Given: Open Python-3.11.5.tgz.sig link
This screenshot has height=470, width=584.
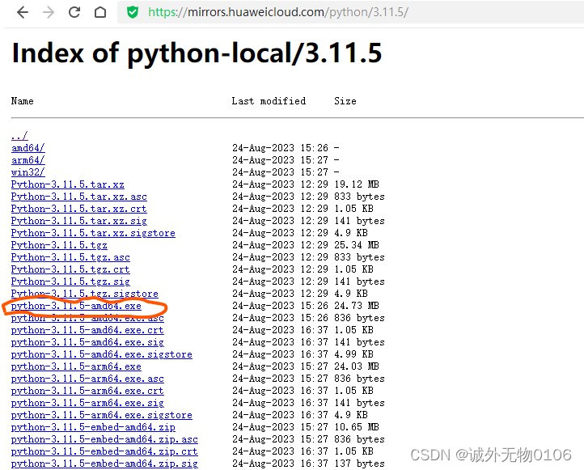Looking at the screenshot, I should click(x=70, y=282).
